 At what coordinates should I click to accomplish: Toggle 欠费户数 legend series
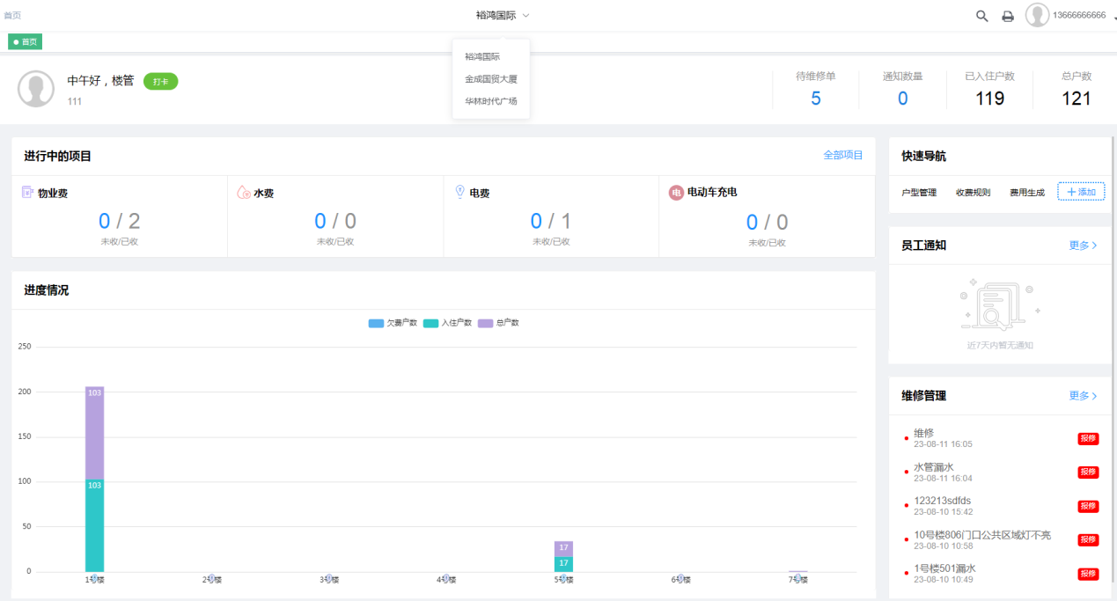point(393,323)
